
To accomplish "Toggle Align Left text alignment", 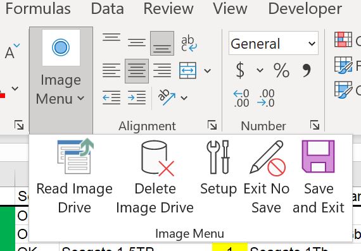I will tap(111, 71).
